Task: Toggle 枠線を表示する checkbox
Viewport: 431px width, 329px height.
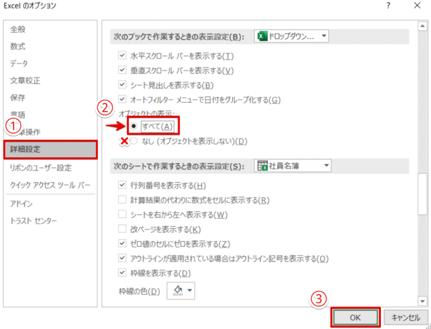Action: coord(122,273)
